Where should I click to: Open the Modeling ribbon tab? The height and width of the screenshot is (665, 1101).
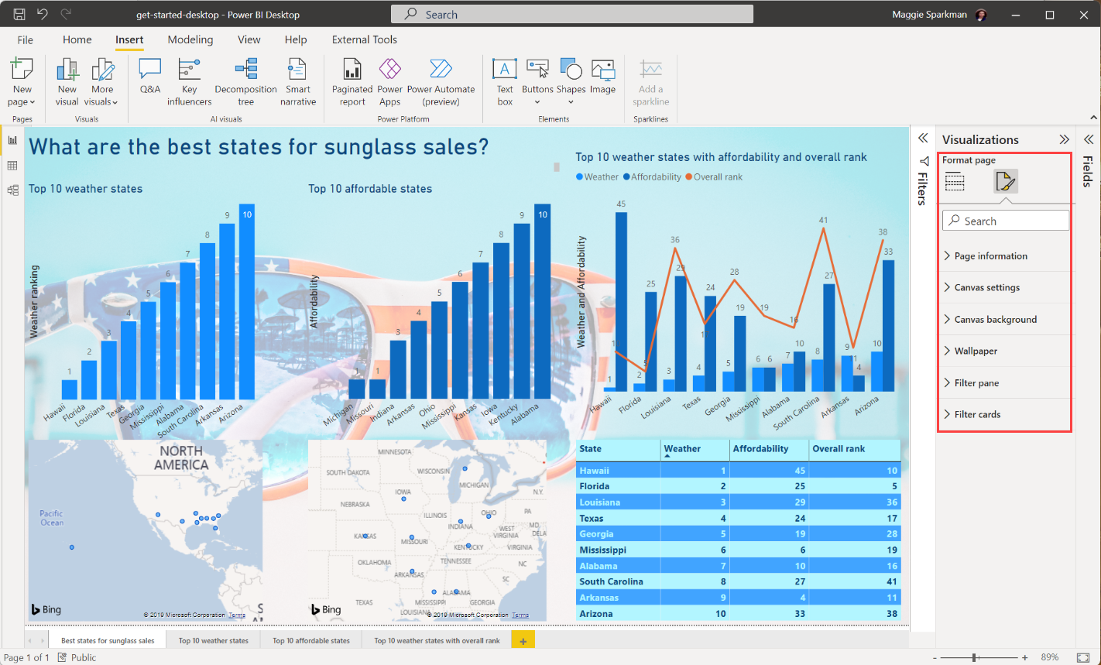point(190,39)
